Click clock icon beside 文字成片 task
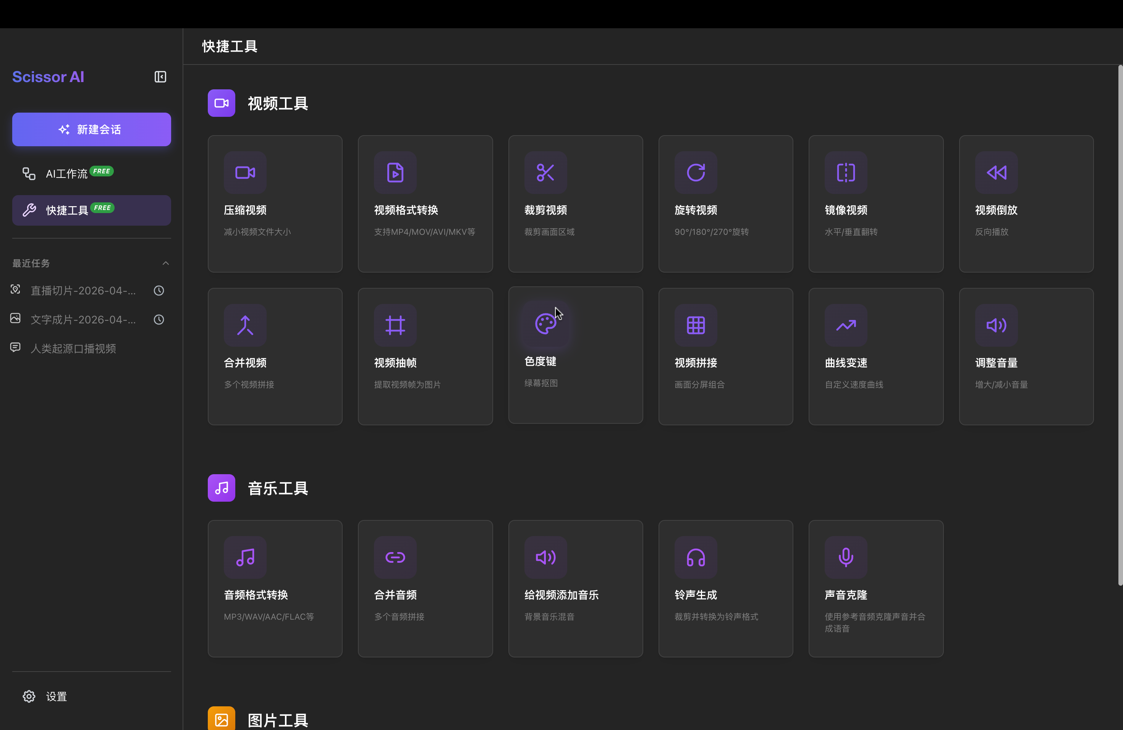Image resolution: width=1123 pixels, height=730 pixels. [159, 320]
